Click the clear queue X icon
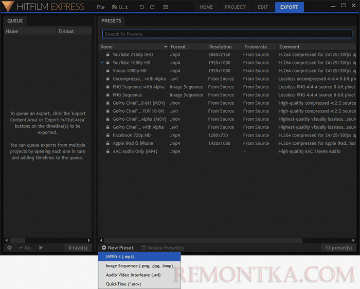The width and height of the screenshot is (360, 289). click(9, 248)
